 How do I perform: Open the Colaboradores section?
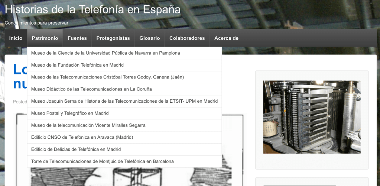pyautogui.click(x=187, y=38)
